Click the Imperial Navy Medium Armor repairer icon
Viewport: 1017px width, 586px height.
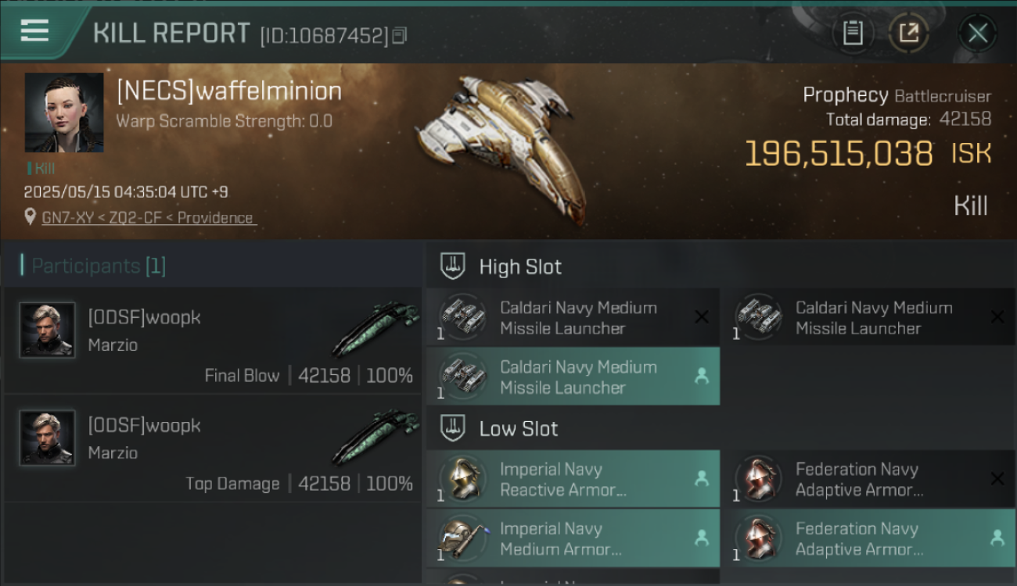click(x=462, y=538)
